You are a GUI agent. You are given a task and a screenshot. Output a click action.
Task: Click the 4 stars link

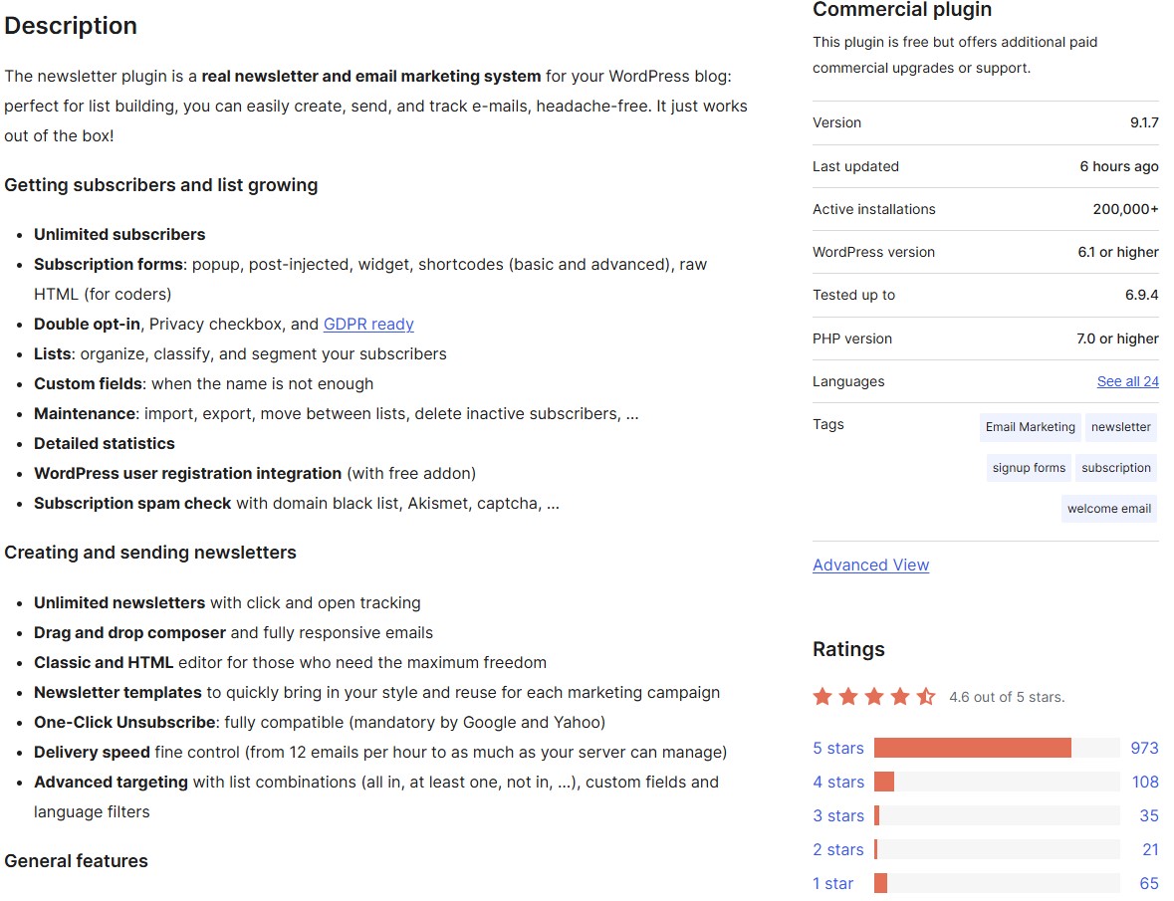(837, 782)
